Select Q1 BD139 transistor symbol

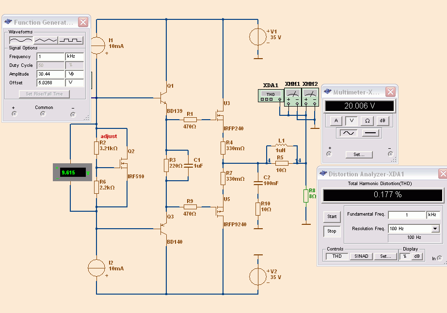point(163,98)
